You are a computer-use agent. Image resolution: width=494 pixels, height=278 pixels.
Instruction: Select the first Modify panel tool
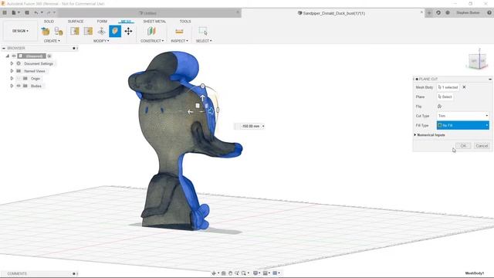(75, 31)
